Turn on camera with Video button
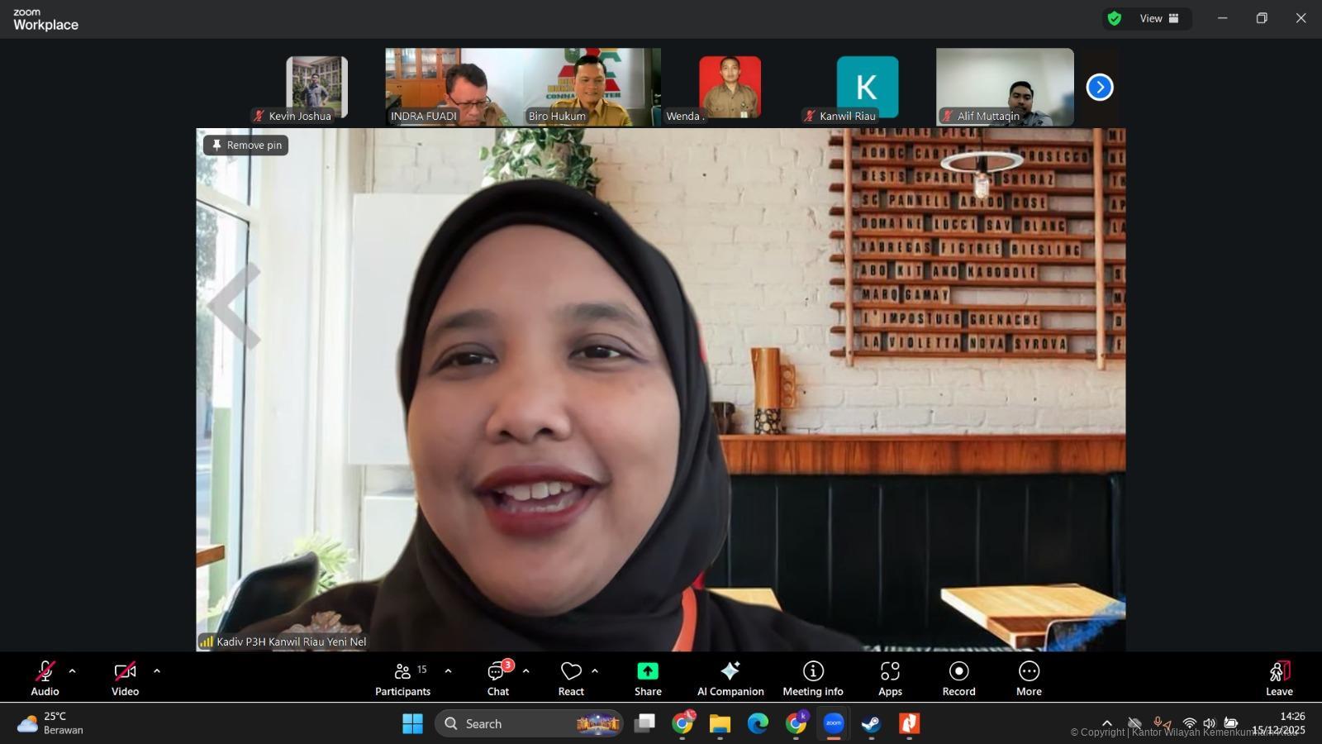Image resolution: width=1322 pixels, height=744 pixels. click(125, 678)
